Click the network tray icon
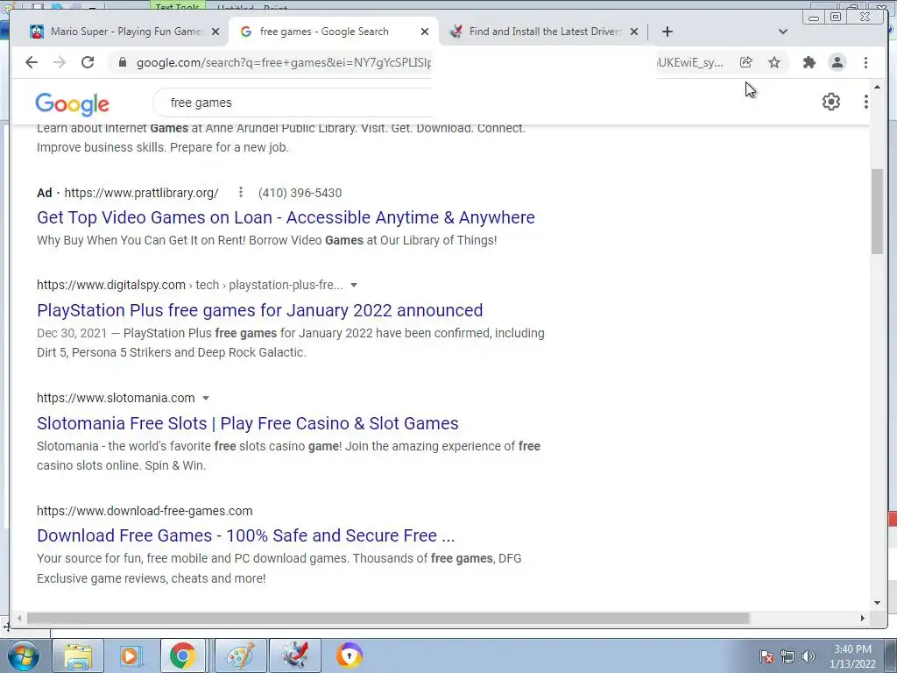This screenshot has height=673, width=897. point(788,656)
